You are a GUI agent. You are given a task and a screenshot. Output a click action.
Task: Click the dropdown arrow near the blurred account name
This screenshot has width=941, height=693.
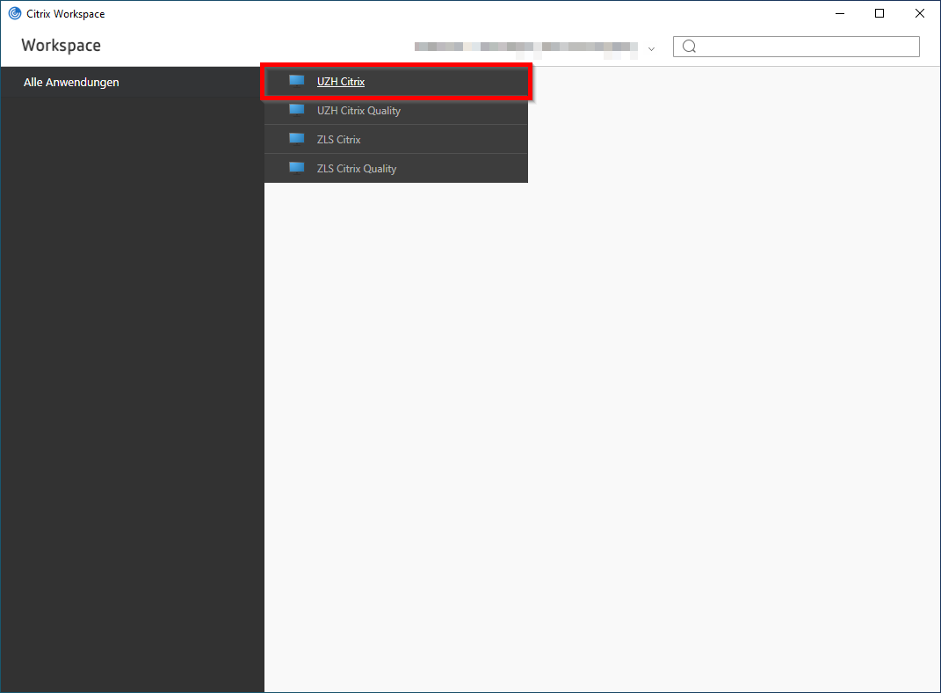pyautogui.click(x=650, y=49)
